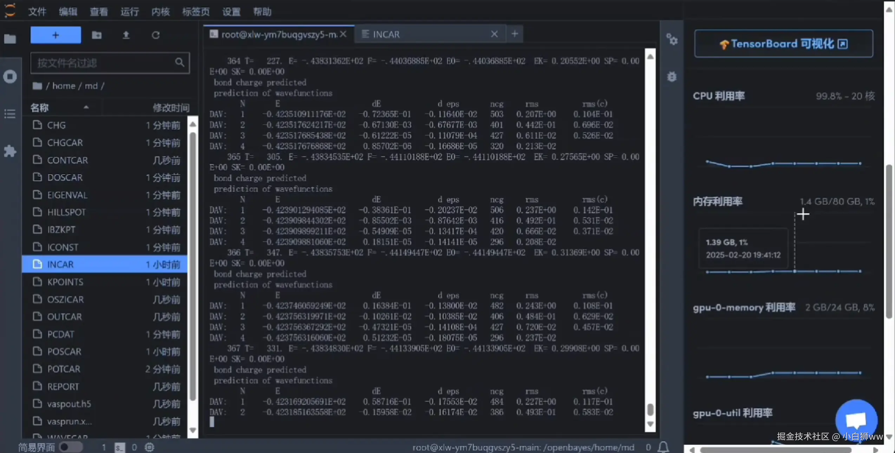This screenshot has width=895, height=453.
Task: Select the POSCAR file
Action: pyautogui.click(x=64, y=352)
